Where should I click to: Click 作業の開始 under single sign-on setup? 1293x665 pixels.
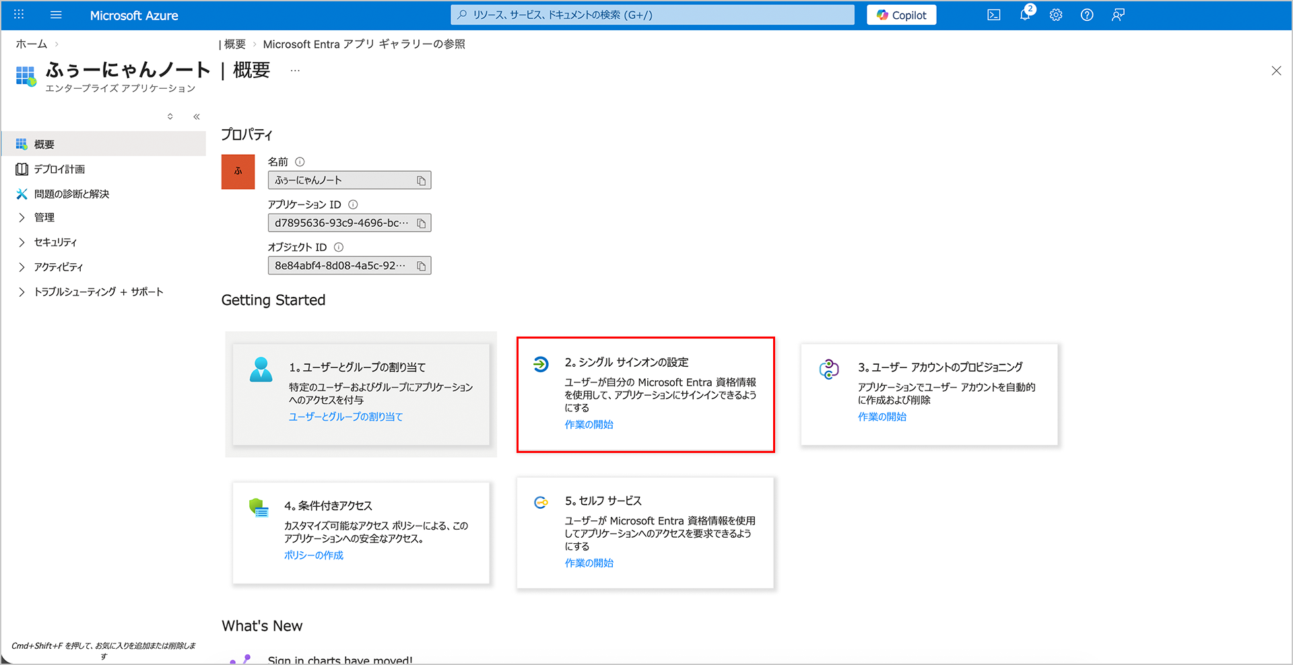tap(589, 425)
